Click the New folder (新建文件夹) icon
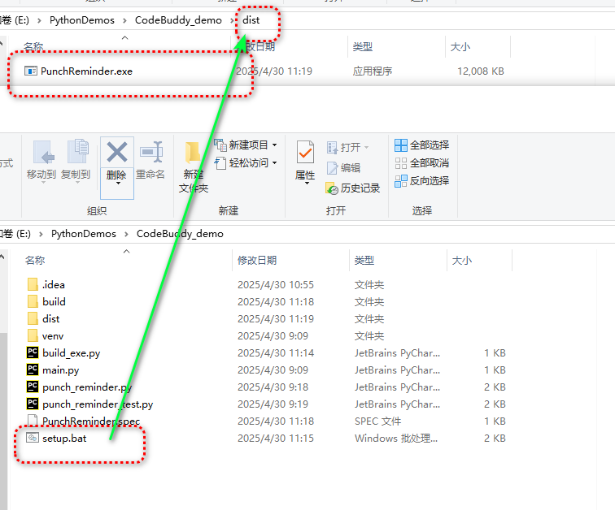The width and height of the screenshot is (615, 510). [x=193, y=153]
